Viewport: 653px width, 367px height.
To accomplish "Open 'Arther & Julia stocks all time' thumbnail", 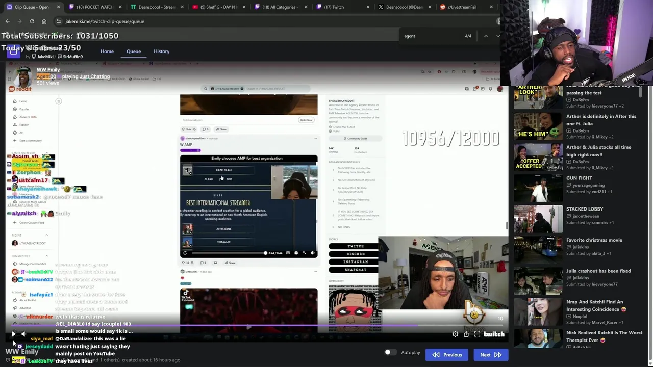I will click(x=538, y=157).
